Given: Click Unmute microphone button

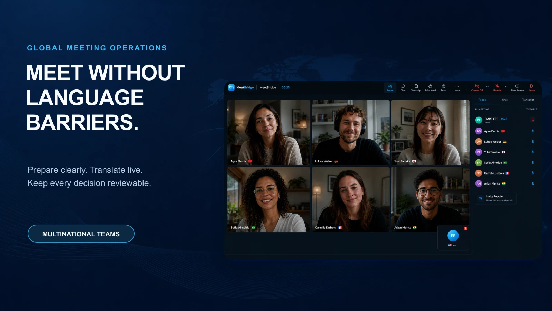Looking at the screenshot, I should [x=497, y=88].
